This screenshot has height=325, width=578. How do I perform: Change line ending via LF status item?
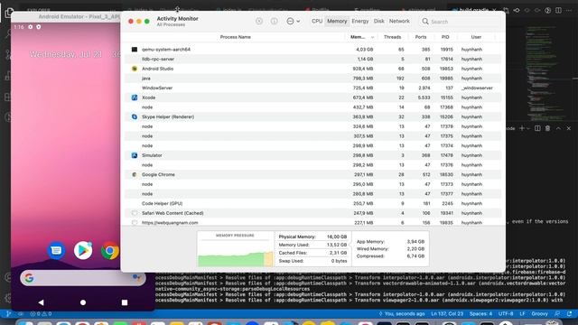tap(522, 314)
